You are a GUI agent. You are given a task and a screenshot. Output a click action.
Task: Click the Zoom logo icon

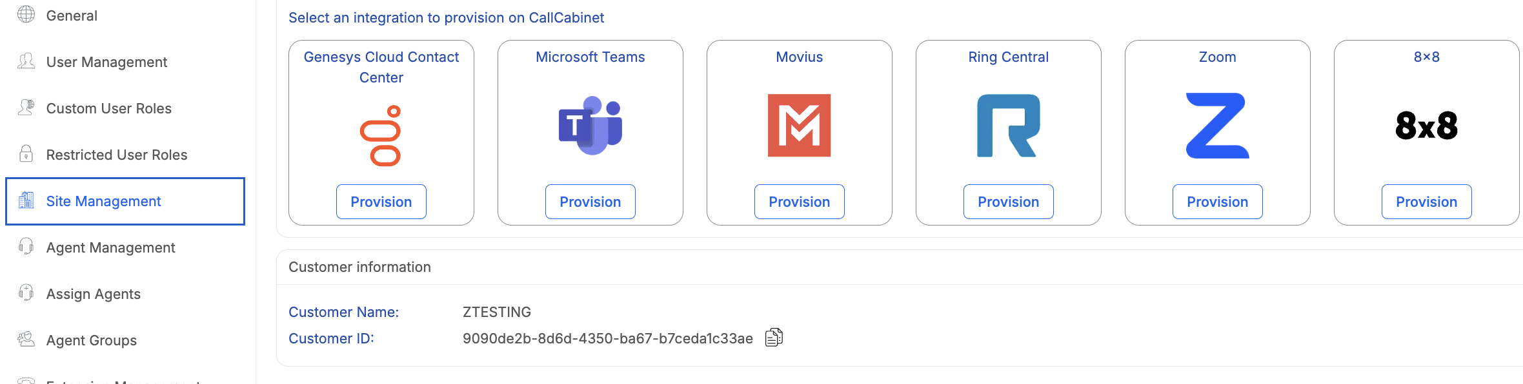[x=1217, y=126]
